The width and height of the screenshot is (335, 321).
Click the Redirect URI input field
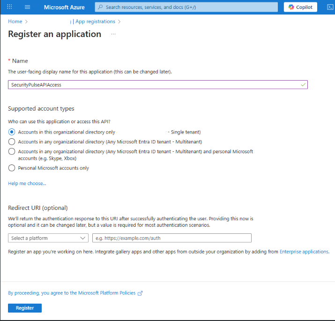[x=172, y=238]
